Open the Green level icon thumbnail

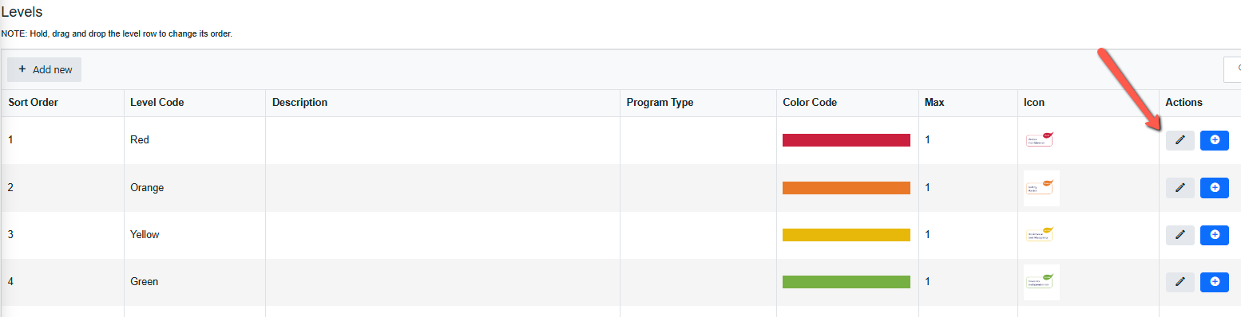[1041, 282]
